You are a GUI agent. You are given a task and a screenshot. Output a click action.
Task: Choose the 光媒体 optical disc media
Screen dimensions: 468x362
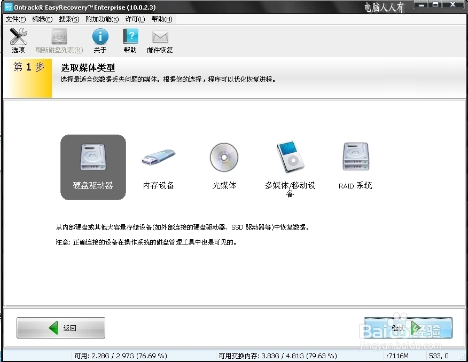click(224, 167)
